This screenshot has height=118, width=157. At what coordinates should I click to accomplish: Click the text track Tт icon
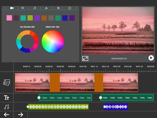(6, 97)
